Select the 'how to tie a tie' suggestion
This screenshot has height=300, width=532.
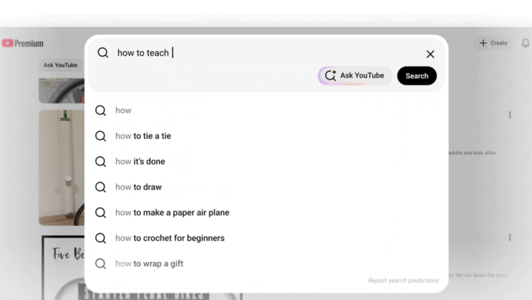pyautogui.click(x=265, y=136)
